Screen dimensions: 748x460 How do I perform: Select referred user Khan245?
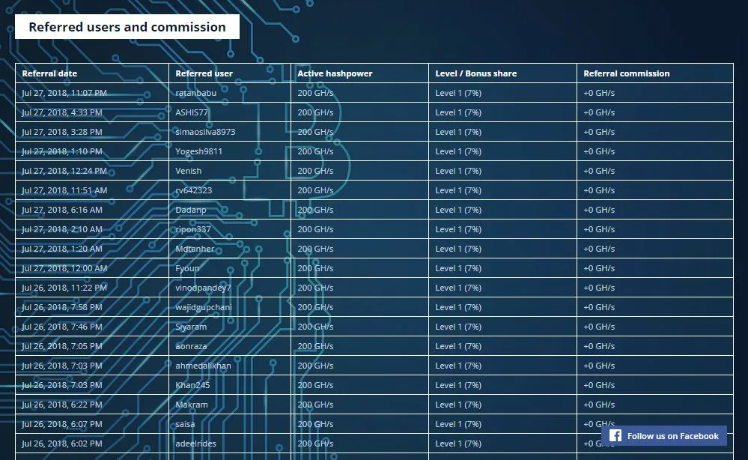pyautogui.click(x=192, y=386)
